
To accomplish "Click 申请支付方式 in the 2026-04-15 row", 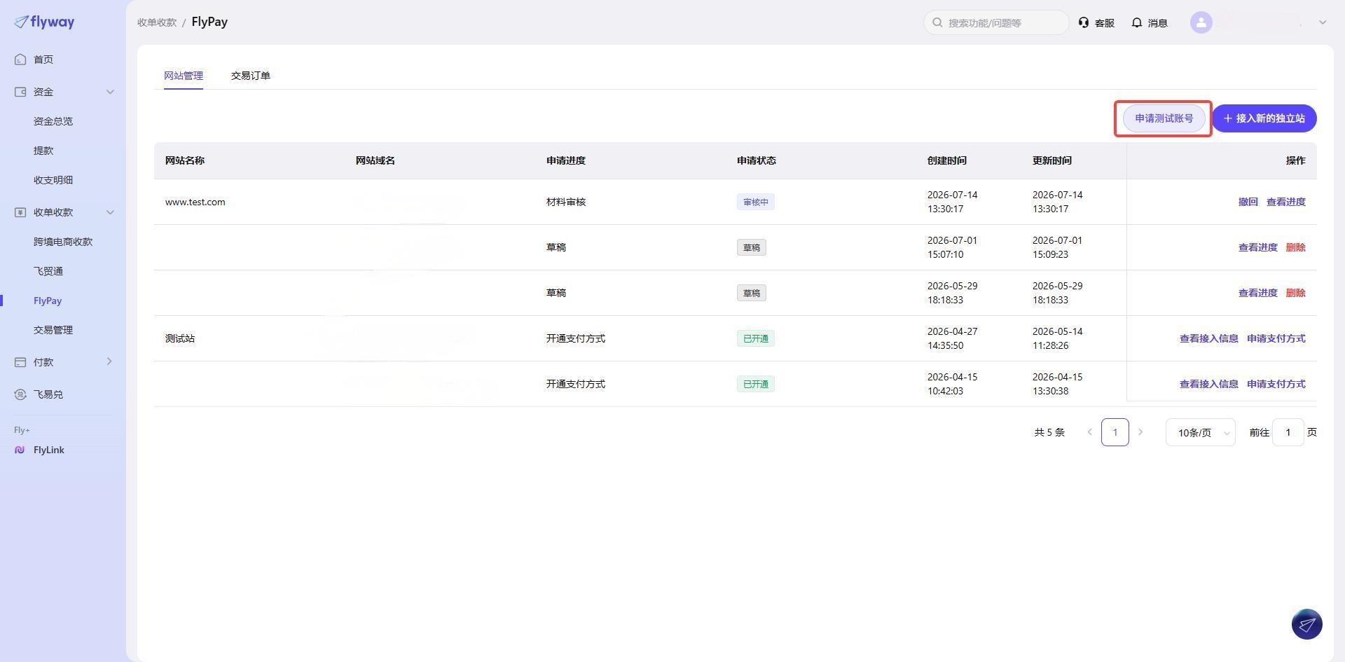I will click(x=1276, y=384).
